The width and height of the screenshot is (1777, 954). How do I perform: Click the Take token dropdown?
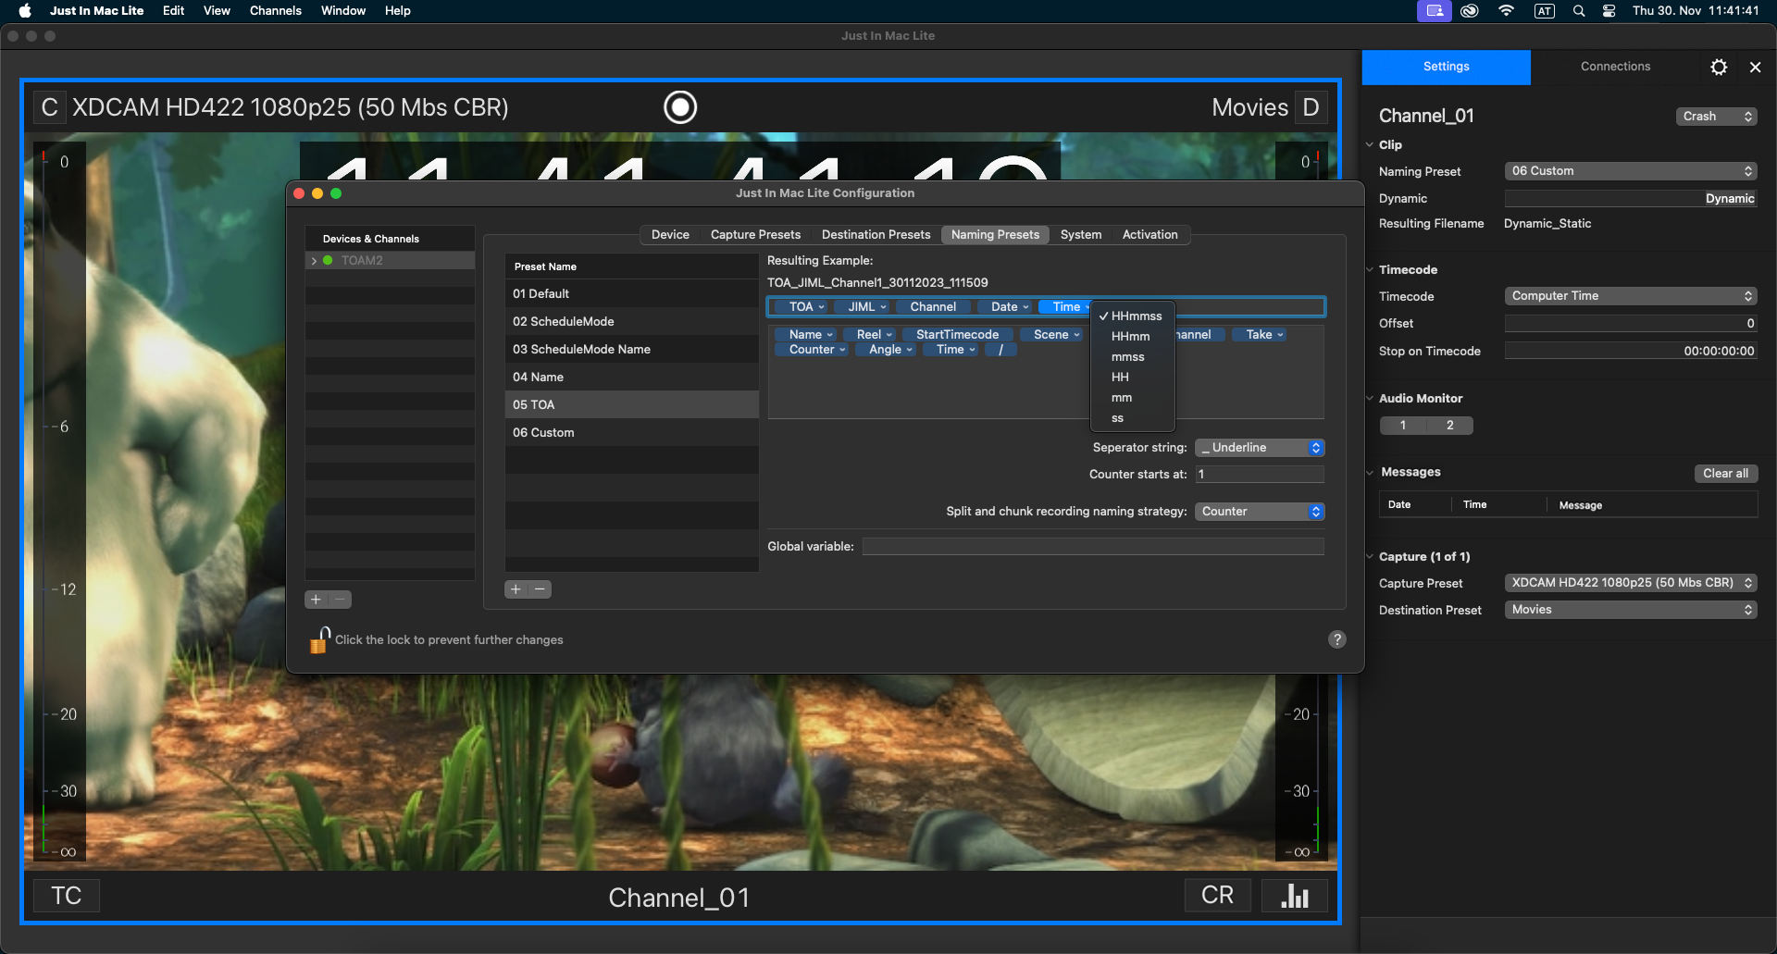(x=1260, y=335)
